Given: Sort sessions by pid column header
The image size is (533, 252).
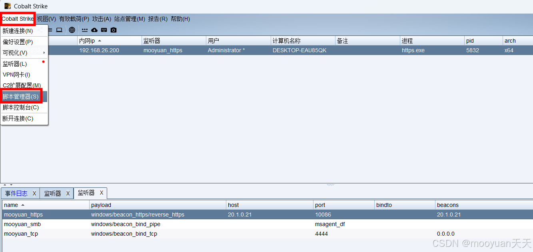Looking at the screenshot, I should 484,41.
